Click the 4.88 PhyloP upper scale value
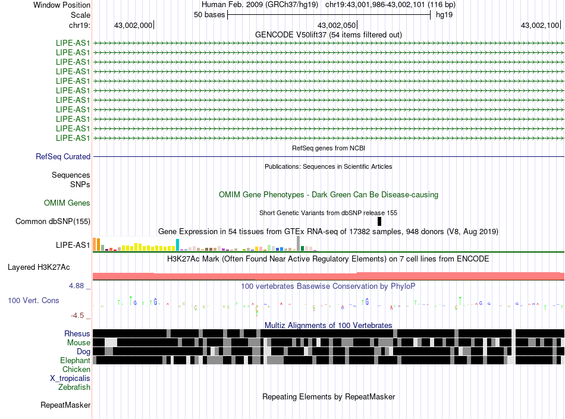 [x=76, y=286]
